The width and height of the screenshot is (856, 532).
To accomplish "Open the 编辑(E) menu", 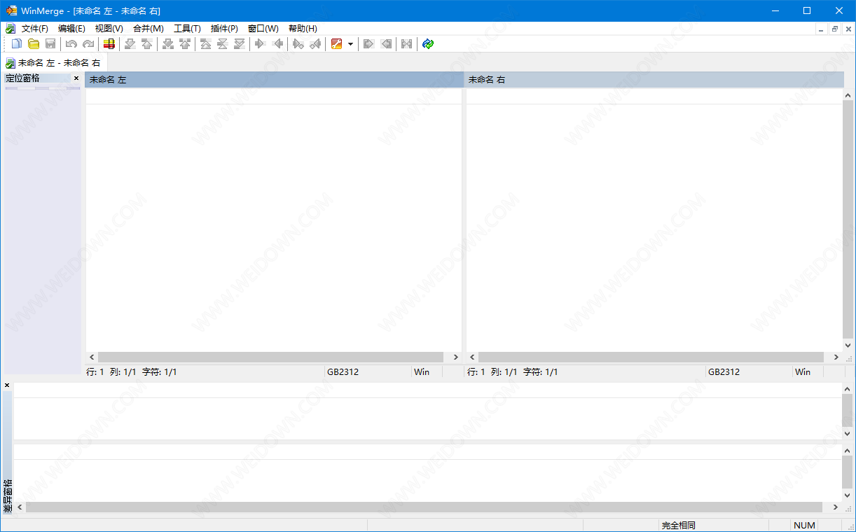I will (x=71, y=29).
